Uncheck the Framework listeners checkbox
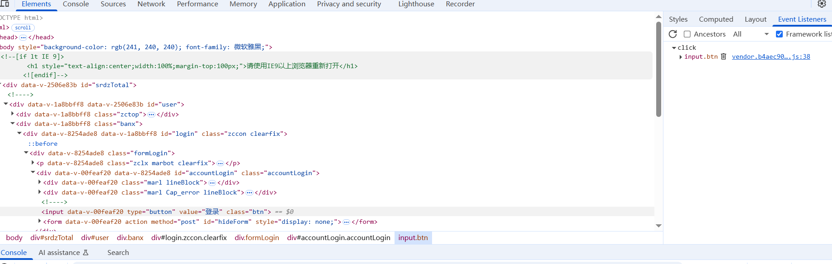Image resolution: width=832 pixels, height=264 pixels. tap(779, 34)
